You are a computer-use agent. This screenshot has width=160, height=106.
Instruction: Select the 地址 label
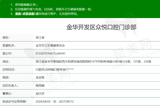coord(6,61)
